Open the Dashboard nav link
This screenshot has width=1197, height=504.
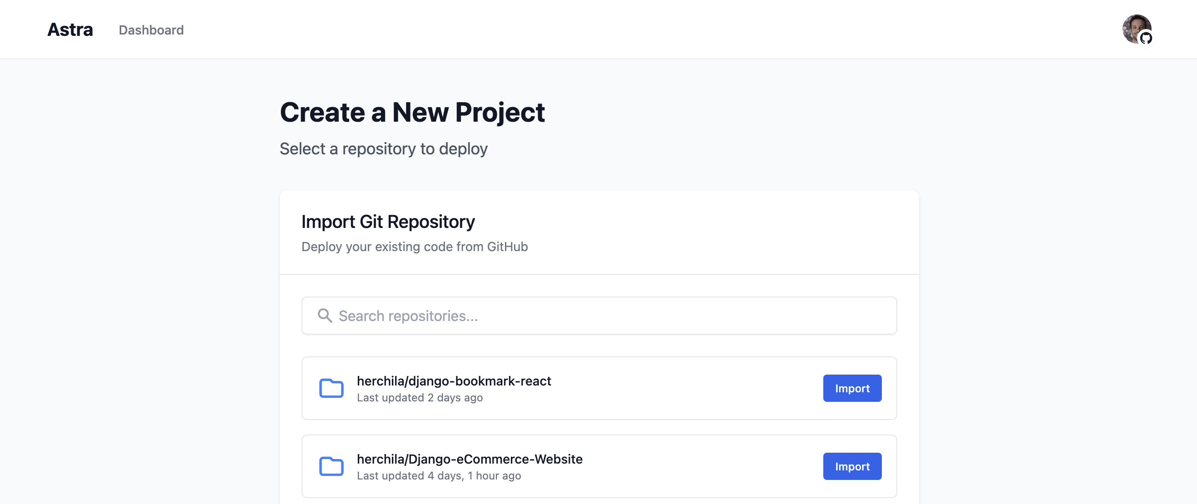(151, 30)
